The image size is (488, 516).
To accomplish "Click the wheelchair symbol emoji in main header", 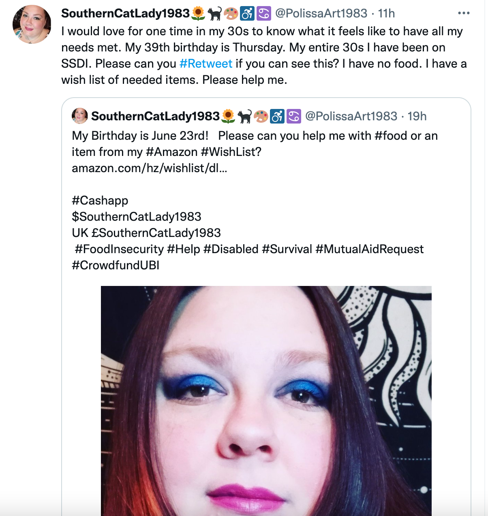I will tap(247, 14).
